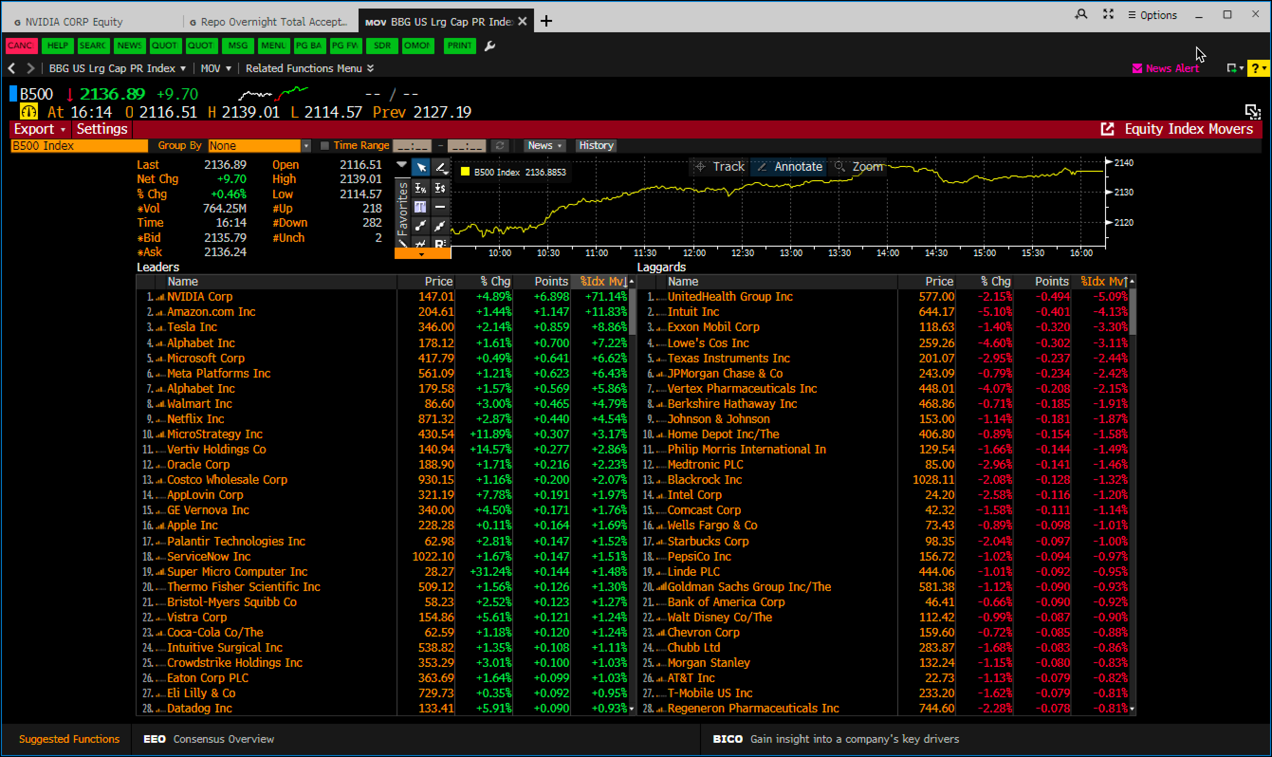1272x757 pixels.
Task: Open the yellow help question mark
Action: click(1258, 68)
